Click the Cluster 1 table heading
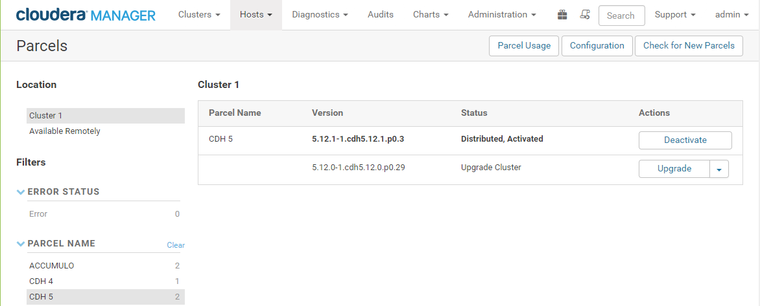This screenshot has height=306, width=760. [x=219, y=85]
